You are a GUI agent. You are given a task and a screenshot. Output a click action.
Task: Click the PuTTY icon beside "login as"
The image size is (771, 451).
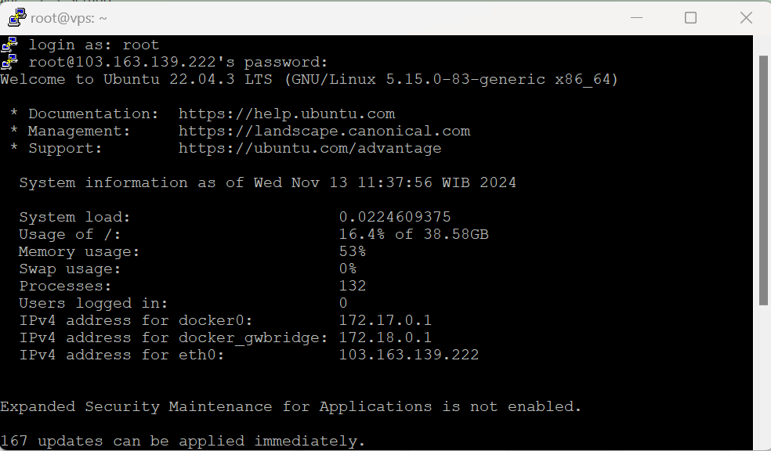click(x=9, y=45)
